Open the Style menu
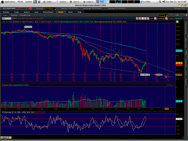188x141 pixels. pos(150,18)
